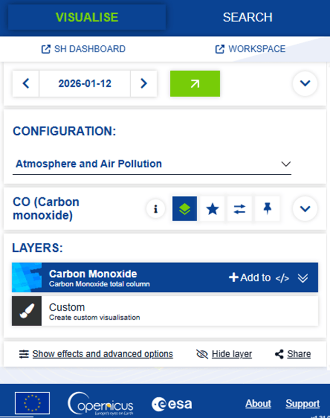Go to previous date with left arrow
This screenshot has width=330, height=418.
(x=26, y=83)
